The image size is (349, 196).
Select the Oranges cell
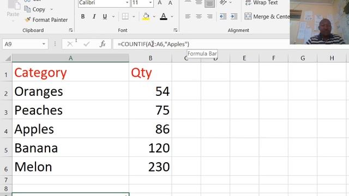point(70,91)
